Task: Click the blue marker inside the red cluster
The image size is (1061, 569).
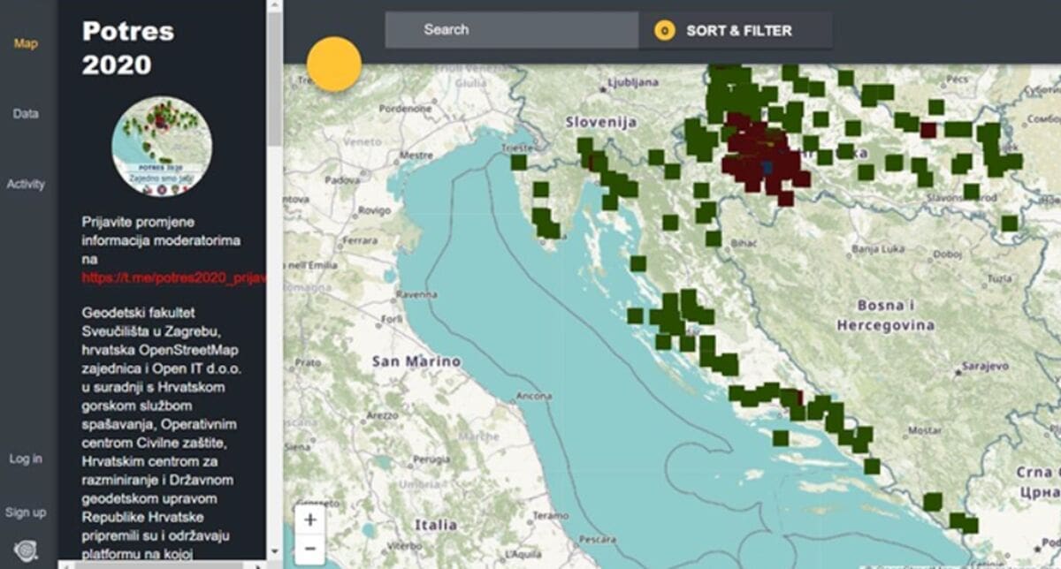Action: 767,166
